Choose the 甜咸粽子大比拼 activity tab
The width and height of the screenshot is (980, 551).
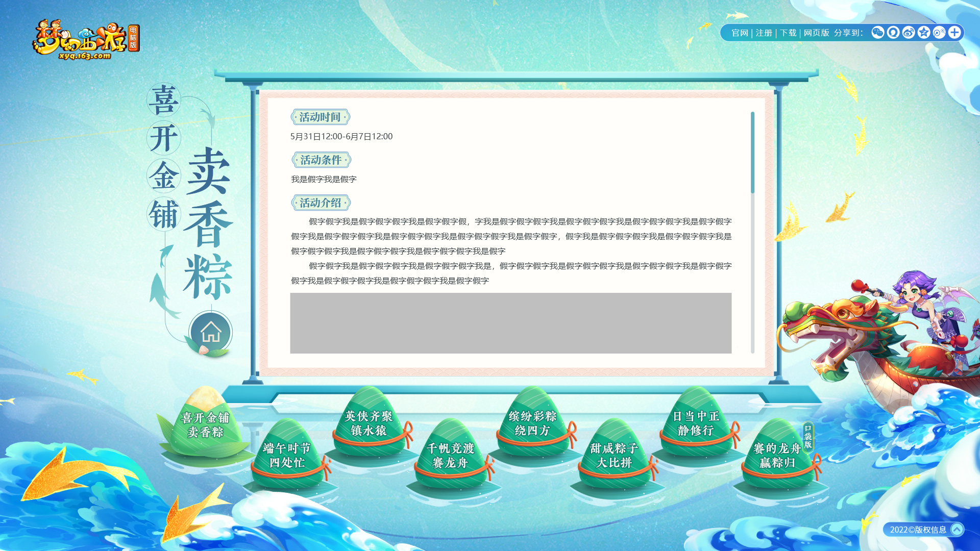pos(614,455)
